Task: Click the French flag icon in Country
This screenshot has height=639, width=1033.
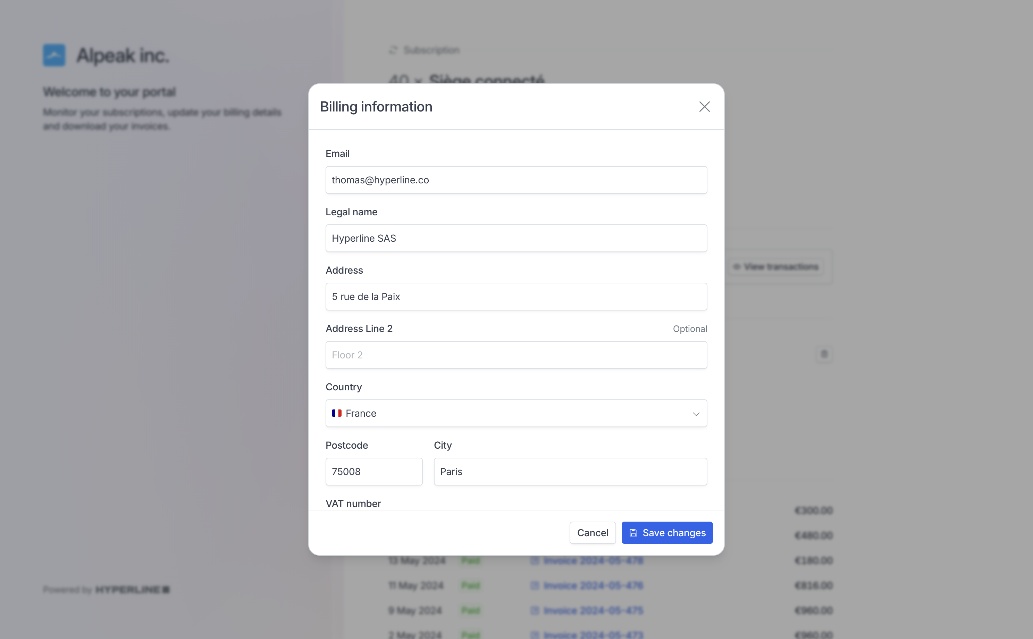Action: (337, 413)
